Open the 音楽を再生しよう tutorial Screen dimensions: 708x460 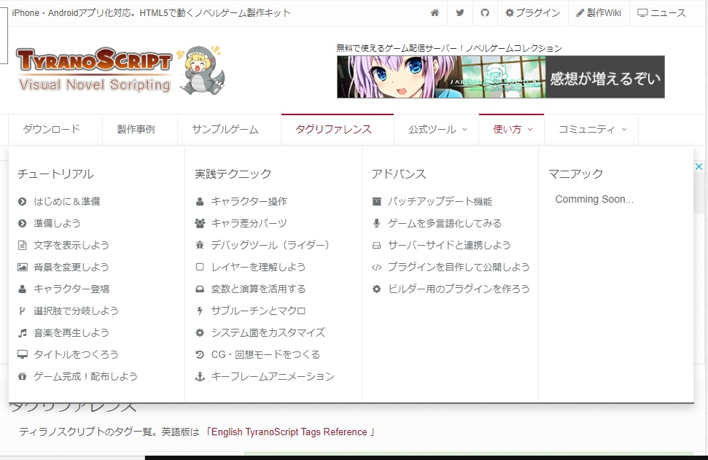[x=71, y=332]
